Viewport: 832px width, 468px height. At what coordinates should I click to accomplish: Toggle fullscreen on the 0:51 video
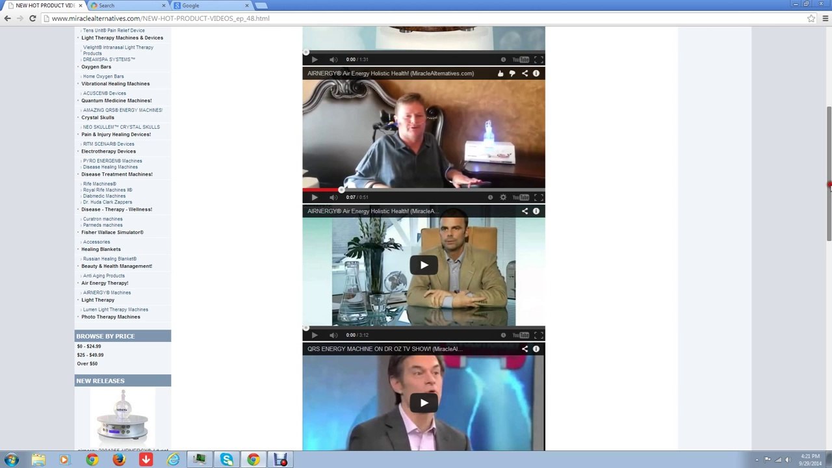(x=538, y=197)
